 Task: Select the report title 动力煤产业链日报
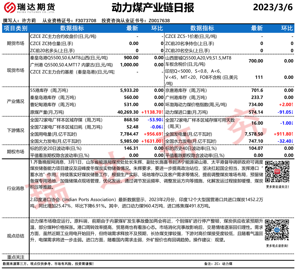tap(148, 8)
